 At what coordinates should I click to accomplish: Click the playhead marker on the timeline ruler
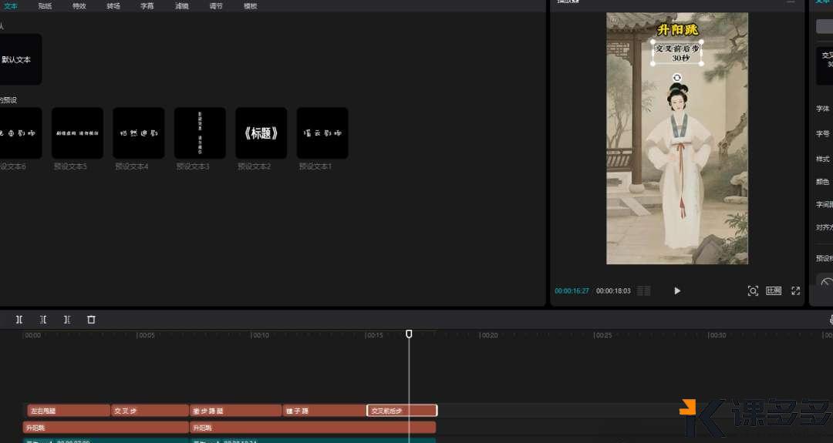pyautogui.click(x=409, y=334)
